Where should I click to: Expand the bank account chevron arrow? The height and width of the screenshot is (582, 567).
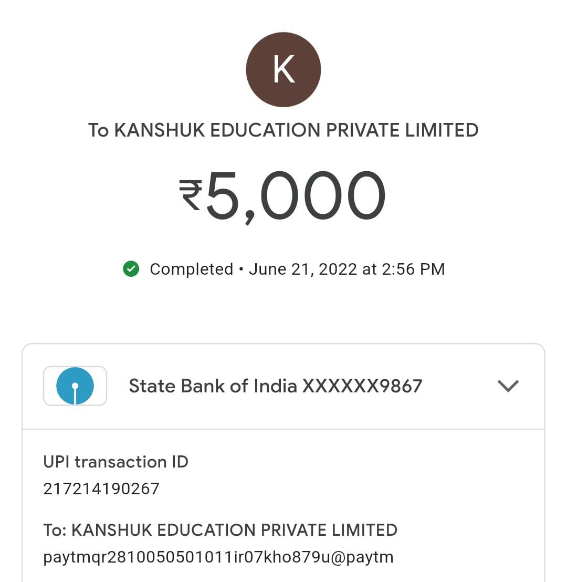508,386
